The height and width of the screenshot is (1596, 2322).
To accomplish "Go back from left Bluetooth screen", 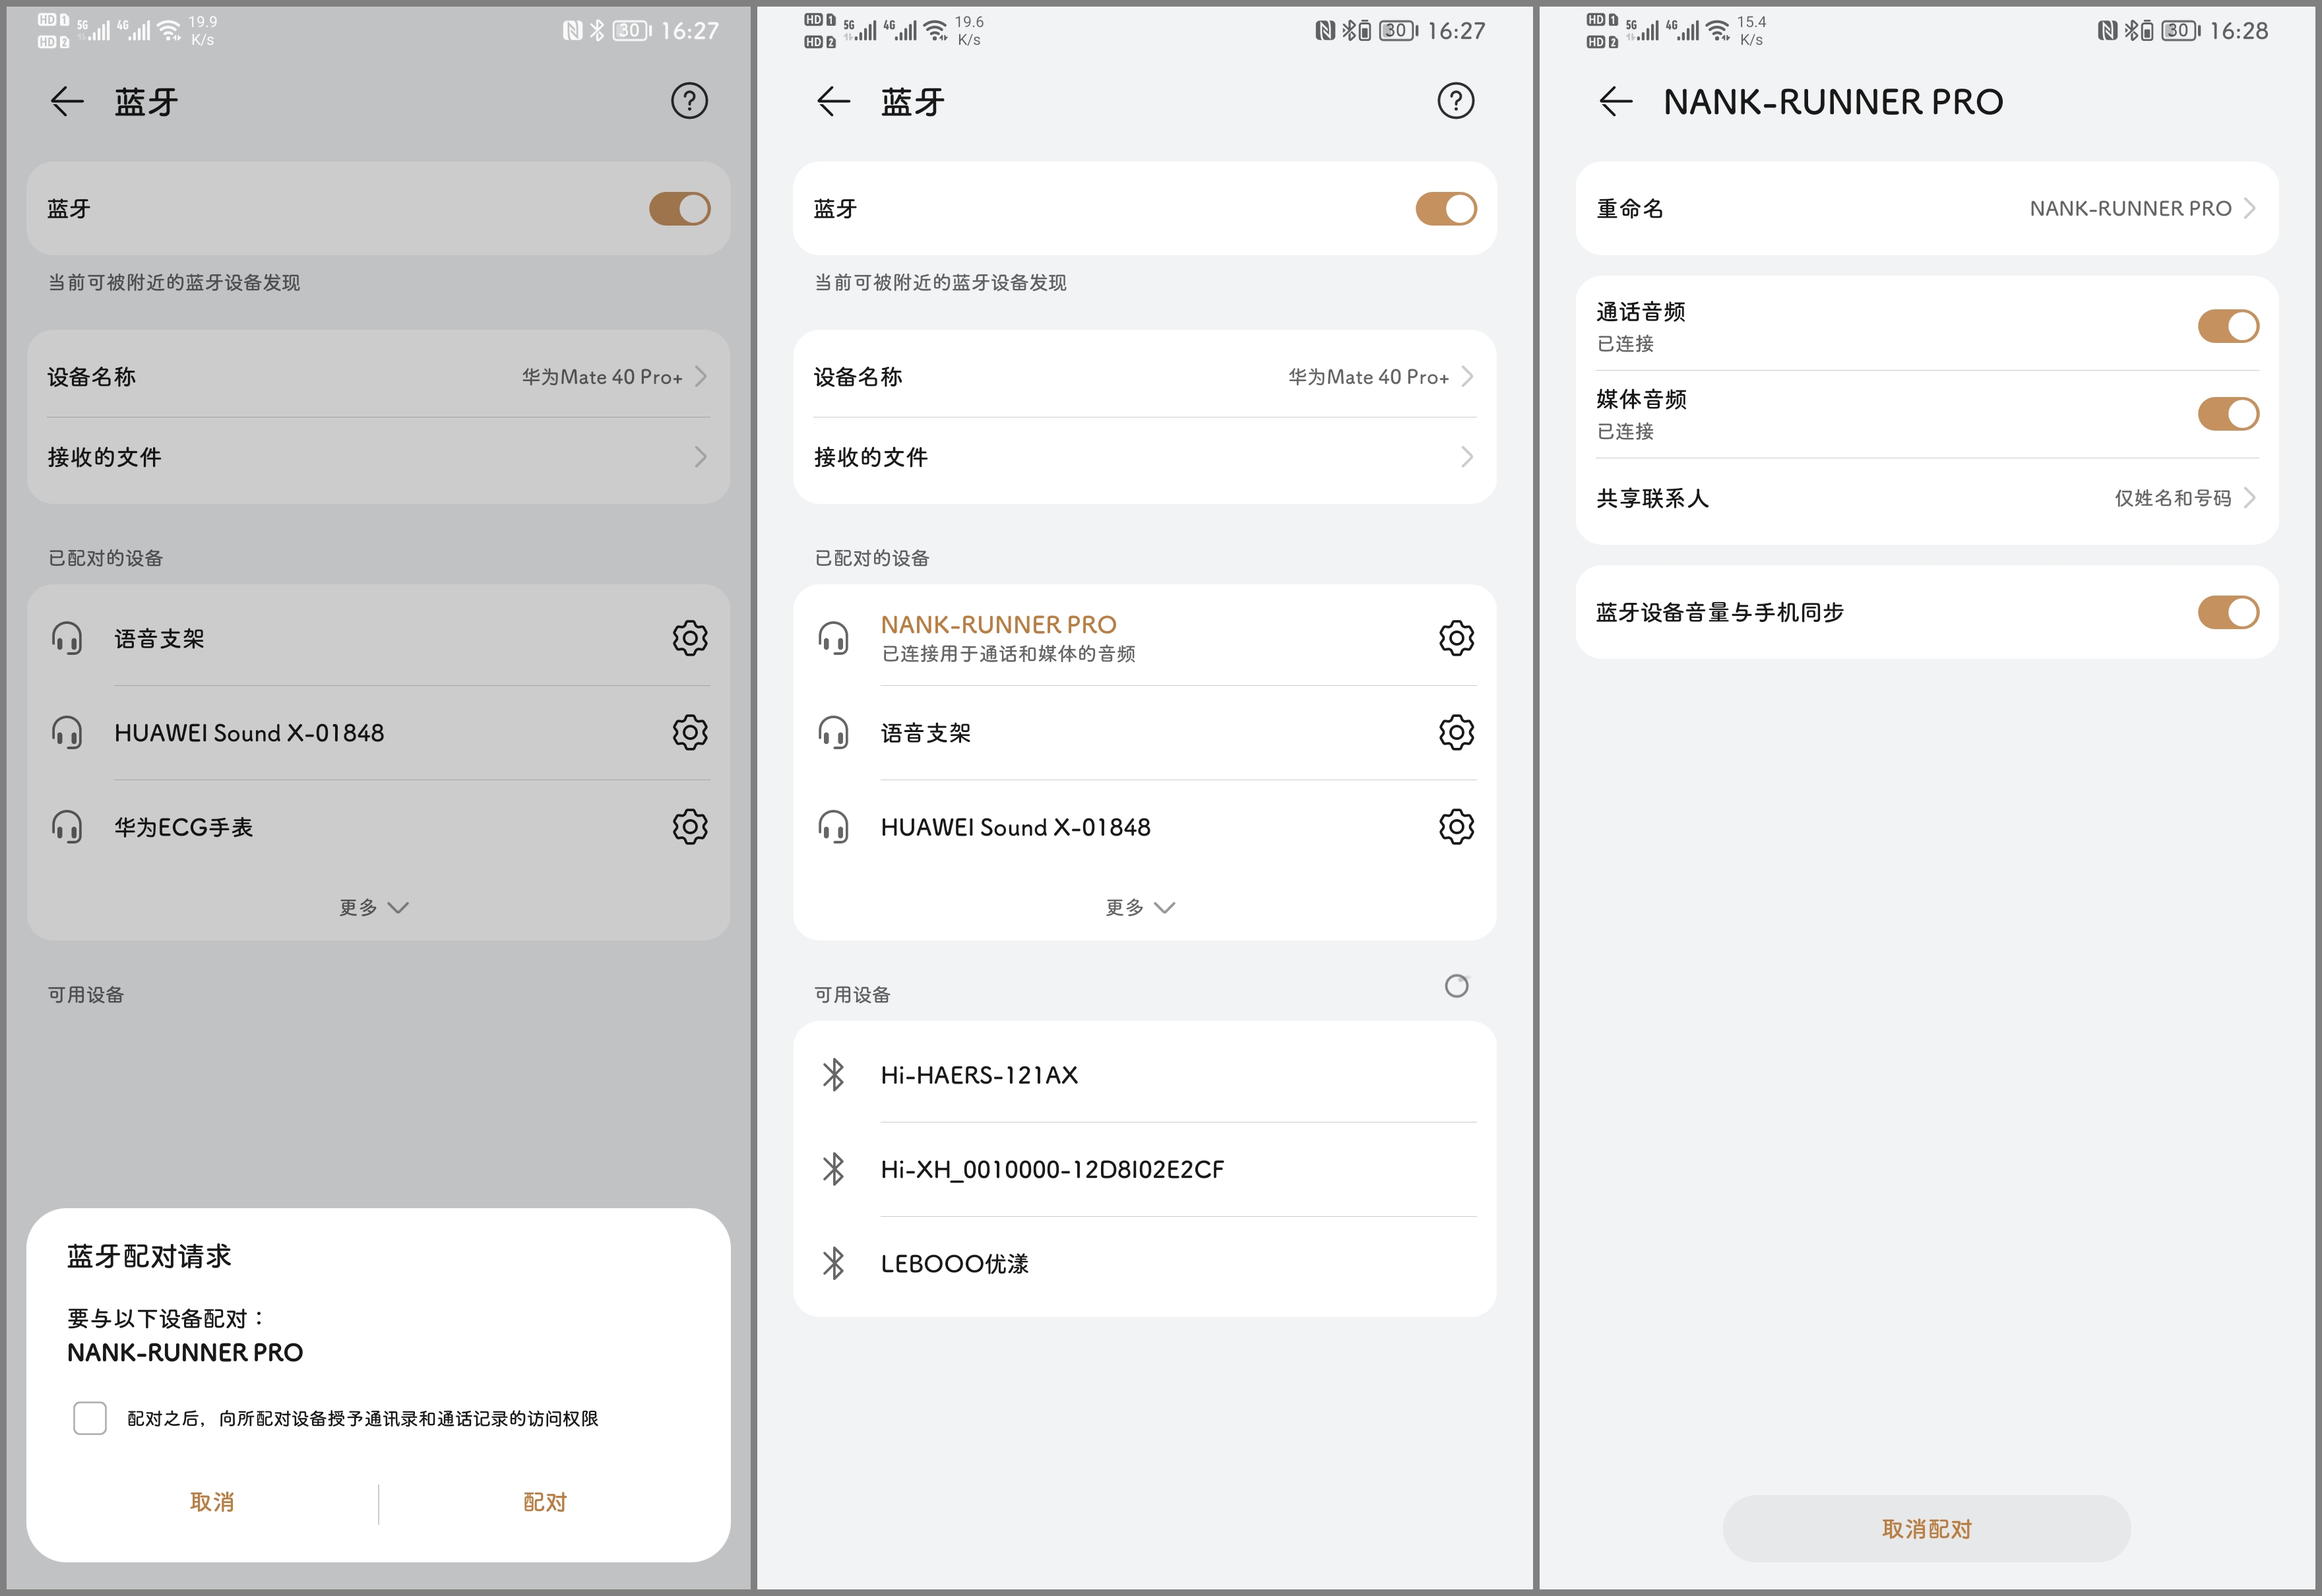I will (x=67, y=101).
